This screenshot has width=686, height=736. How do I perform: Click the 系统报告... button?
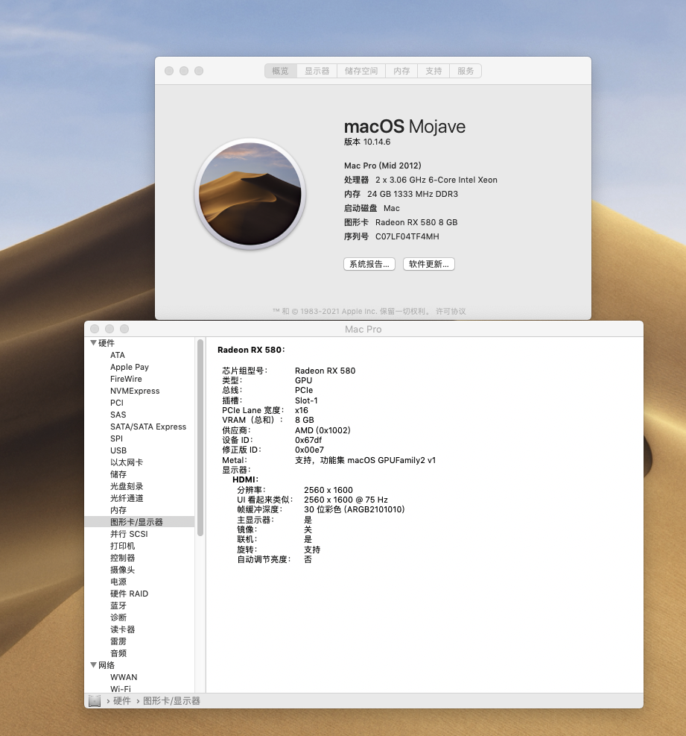point(369,264)
